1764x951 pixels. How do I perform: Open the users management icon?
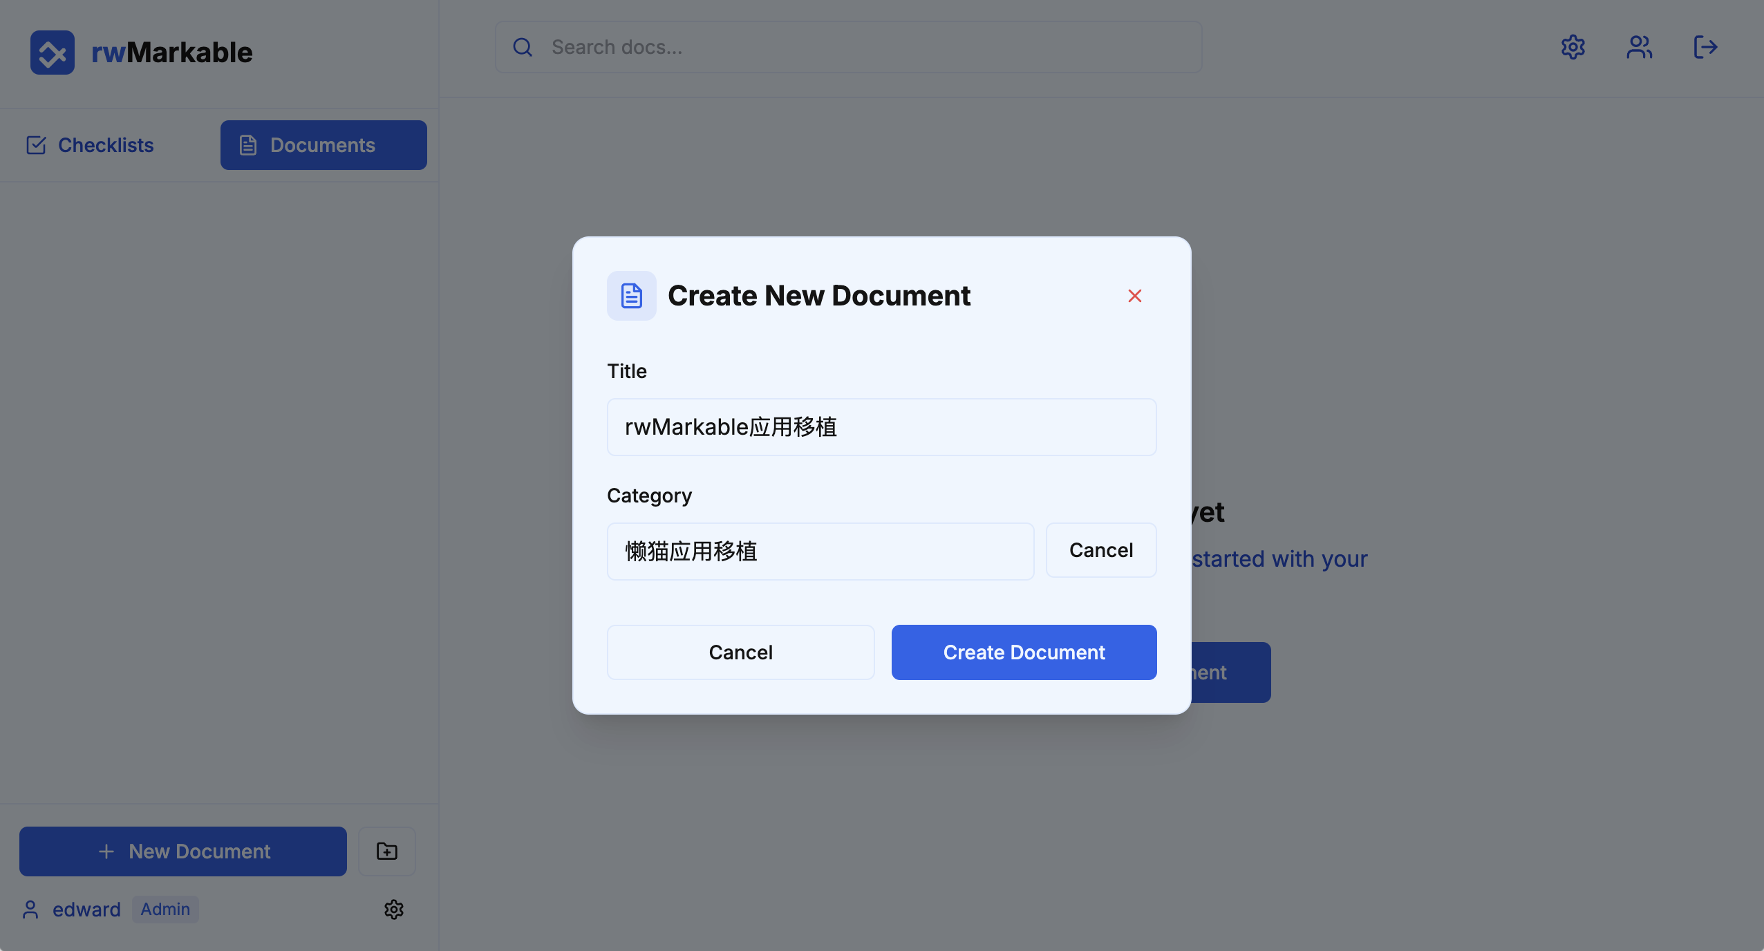coord(1639,47)
